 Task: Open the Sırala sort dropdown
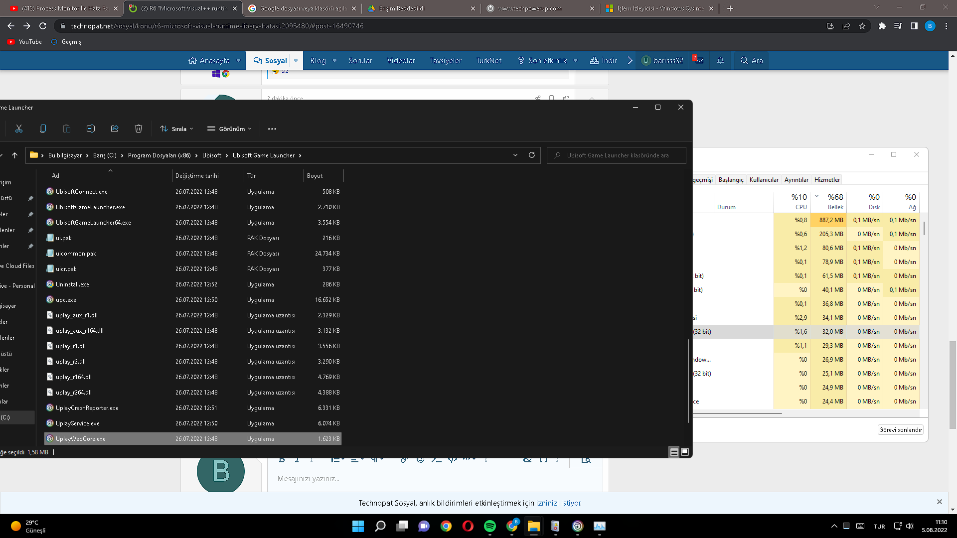[176, 129]
